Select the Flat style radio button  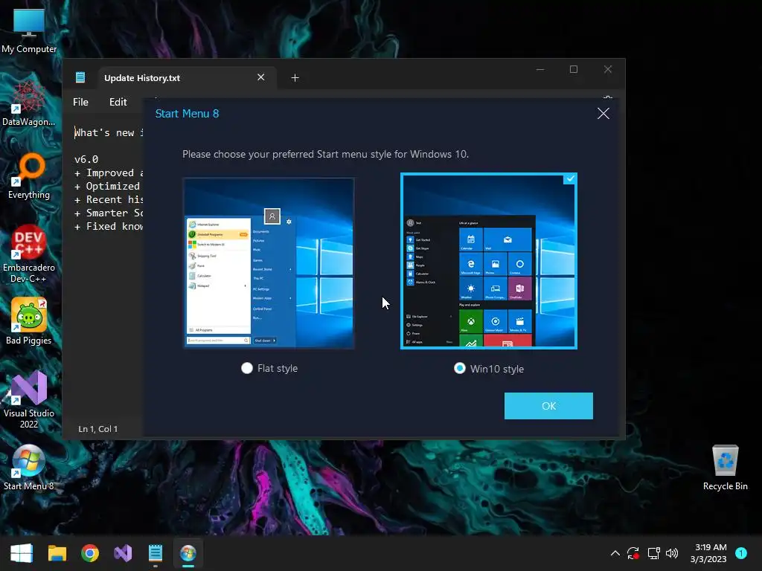pyautogui.click(x=247, y=368)
